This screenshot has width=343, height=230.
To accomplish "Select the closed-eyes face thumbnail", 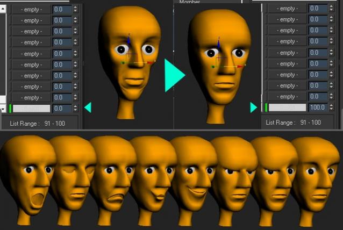I will [73, 181].
